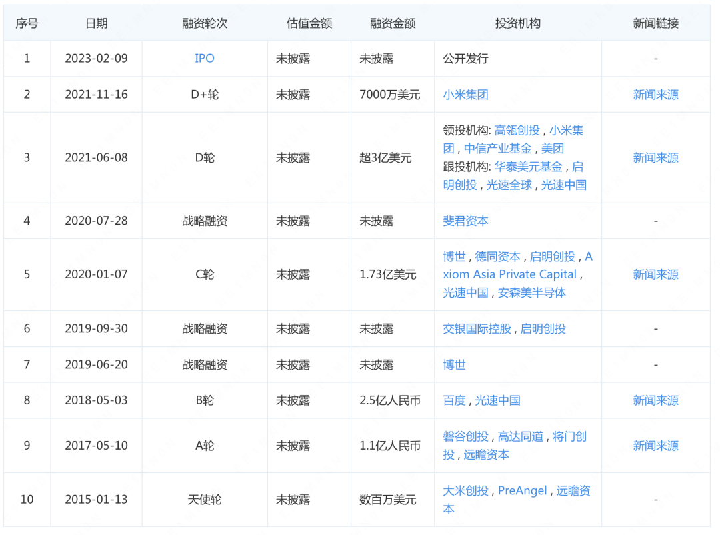
Task: Open 启明创投 in the 1.73亿美元 row
Action: coord(553,257)
